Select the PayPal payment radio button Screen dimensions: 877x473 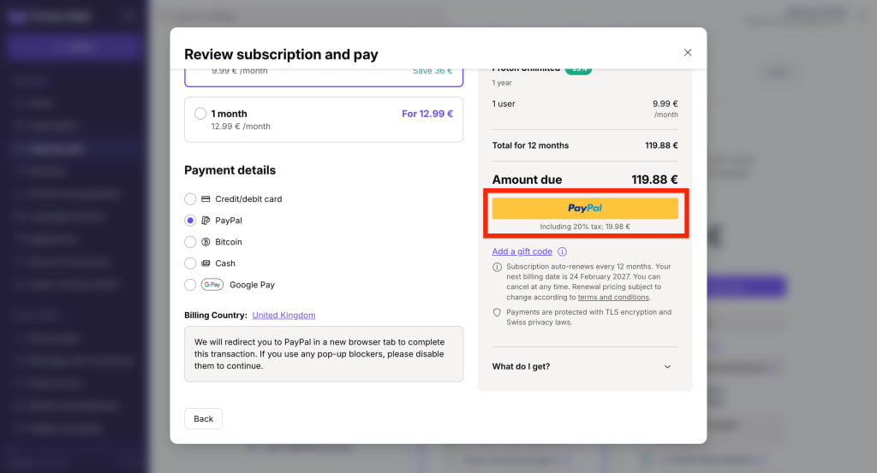(x=190, y=221)
